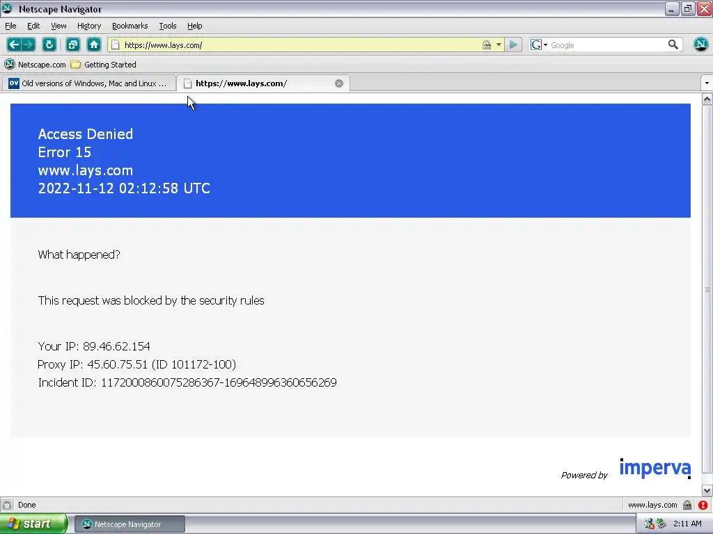Click the network tray icon with red X
Screen dimensions: 713x534
click(x=649, y=524)
